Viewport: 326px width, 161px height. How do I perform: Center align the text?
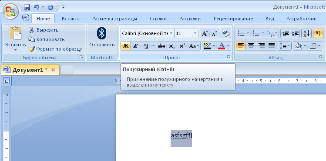251,46
